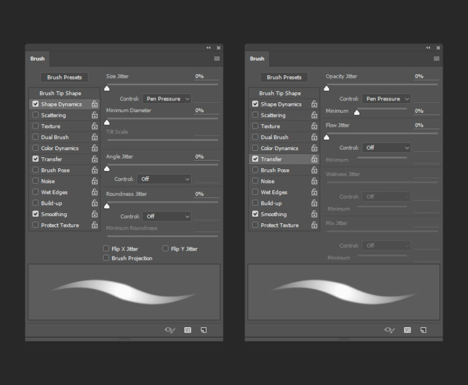Click the live tip brush preview icon in left panel
Screen dimensions: 468x385
(170, 330)
